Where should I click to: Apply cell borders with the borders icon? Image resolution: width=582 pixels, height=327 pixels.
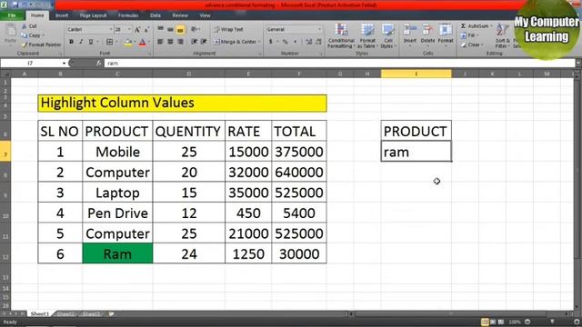click(x=109, y=42)
